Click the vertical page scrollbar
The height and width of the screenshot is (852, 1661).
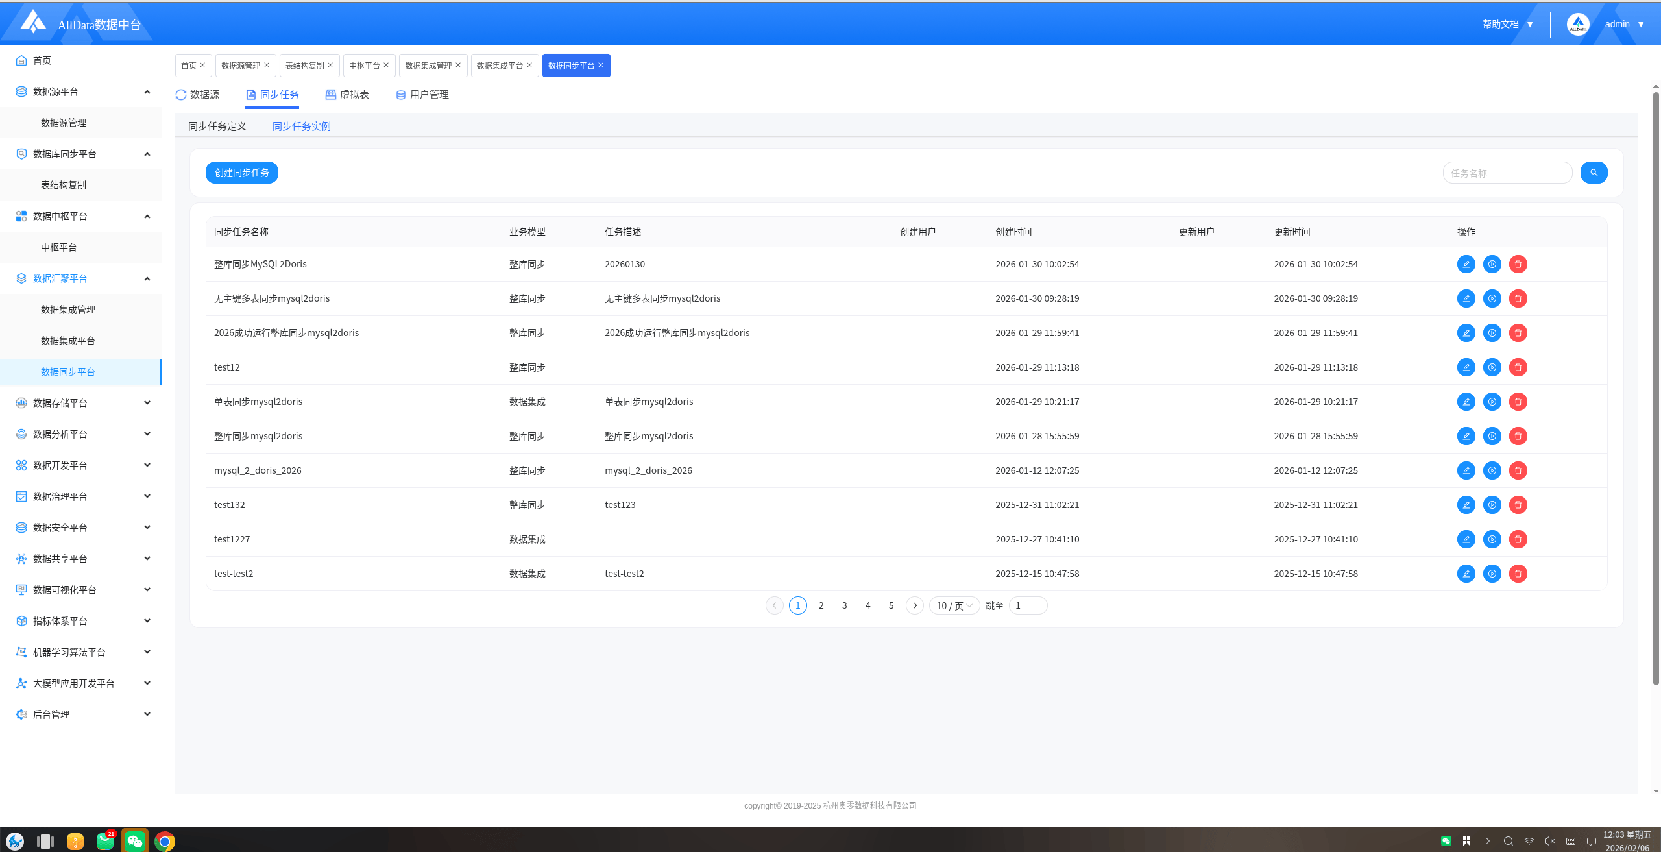[x=1655, y=389]
